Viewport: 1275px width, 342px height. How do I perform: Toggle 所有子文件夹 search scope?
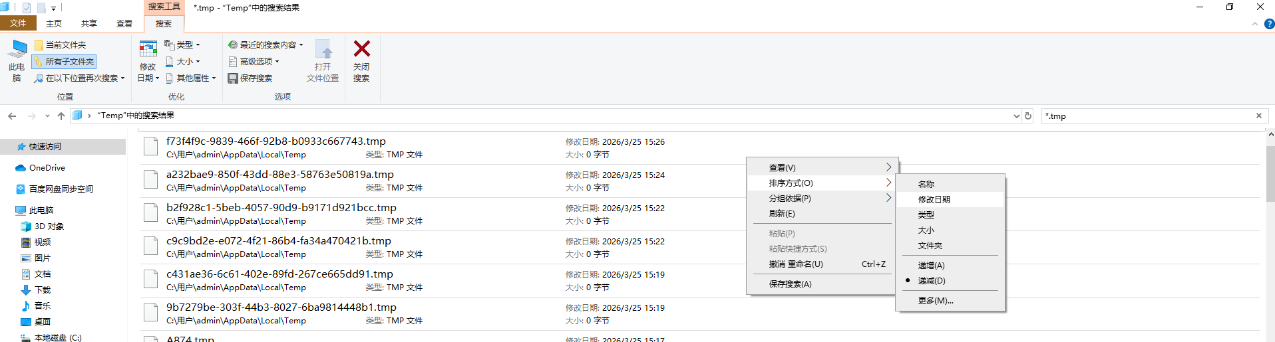point(64,62)
